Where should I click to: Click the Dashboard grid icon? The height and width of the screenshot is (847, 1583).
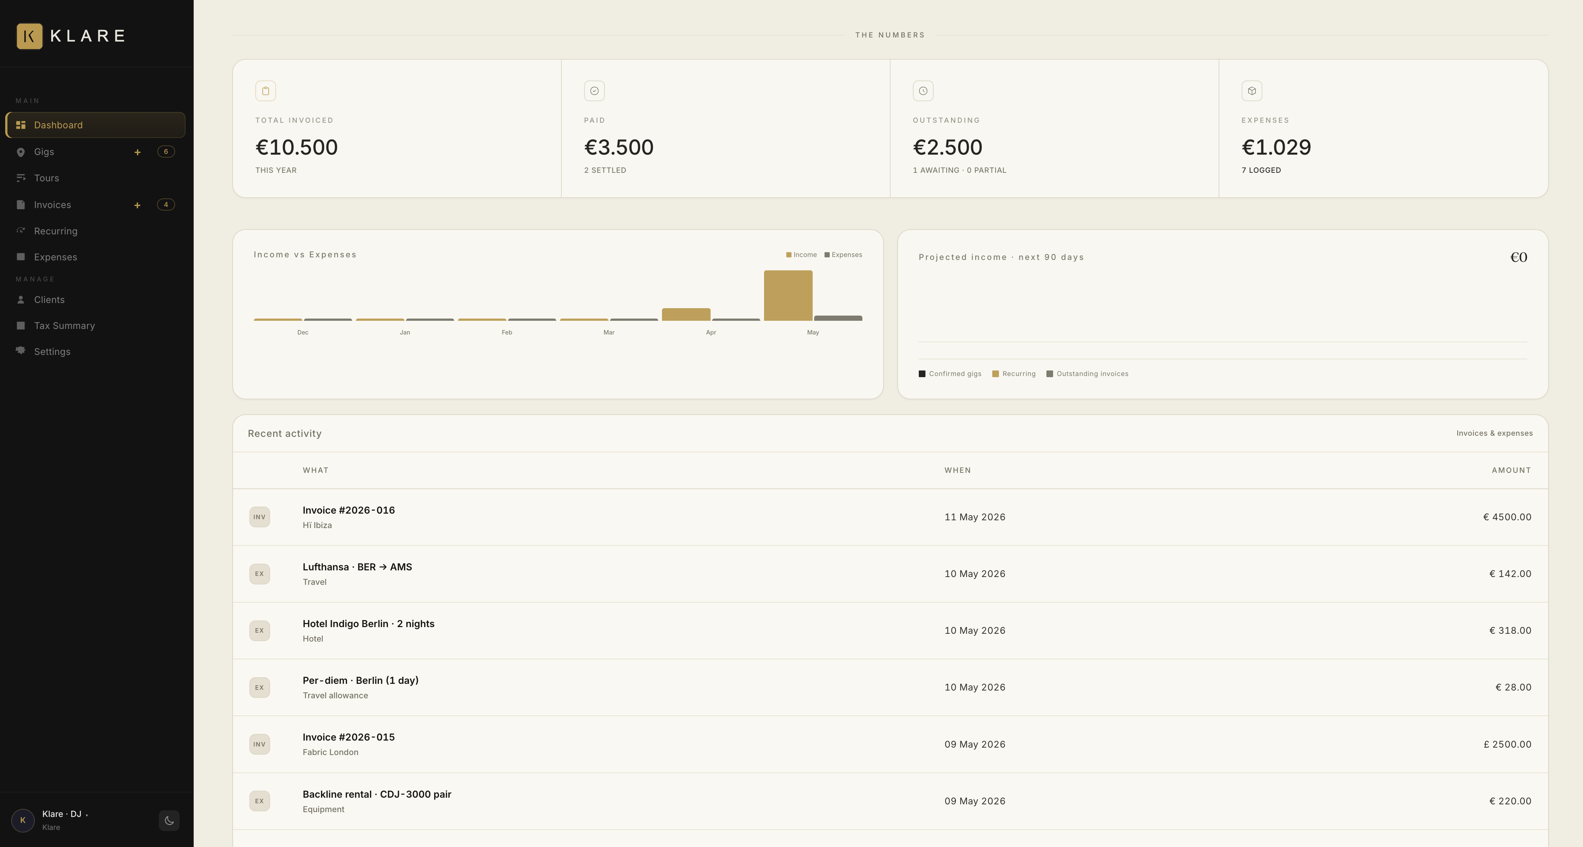click(x=21, y=125)
